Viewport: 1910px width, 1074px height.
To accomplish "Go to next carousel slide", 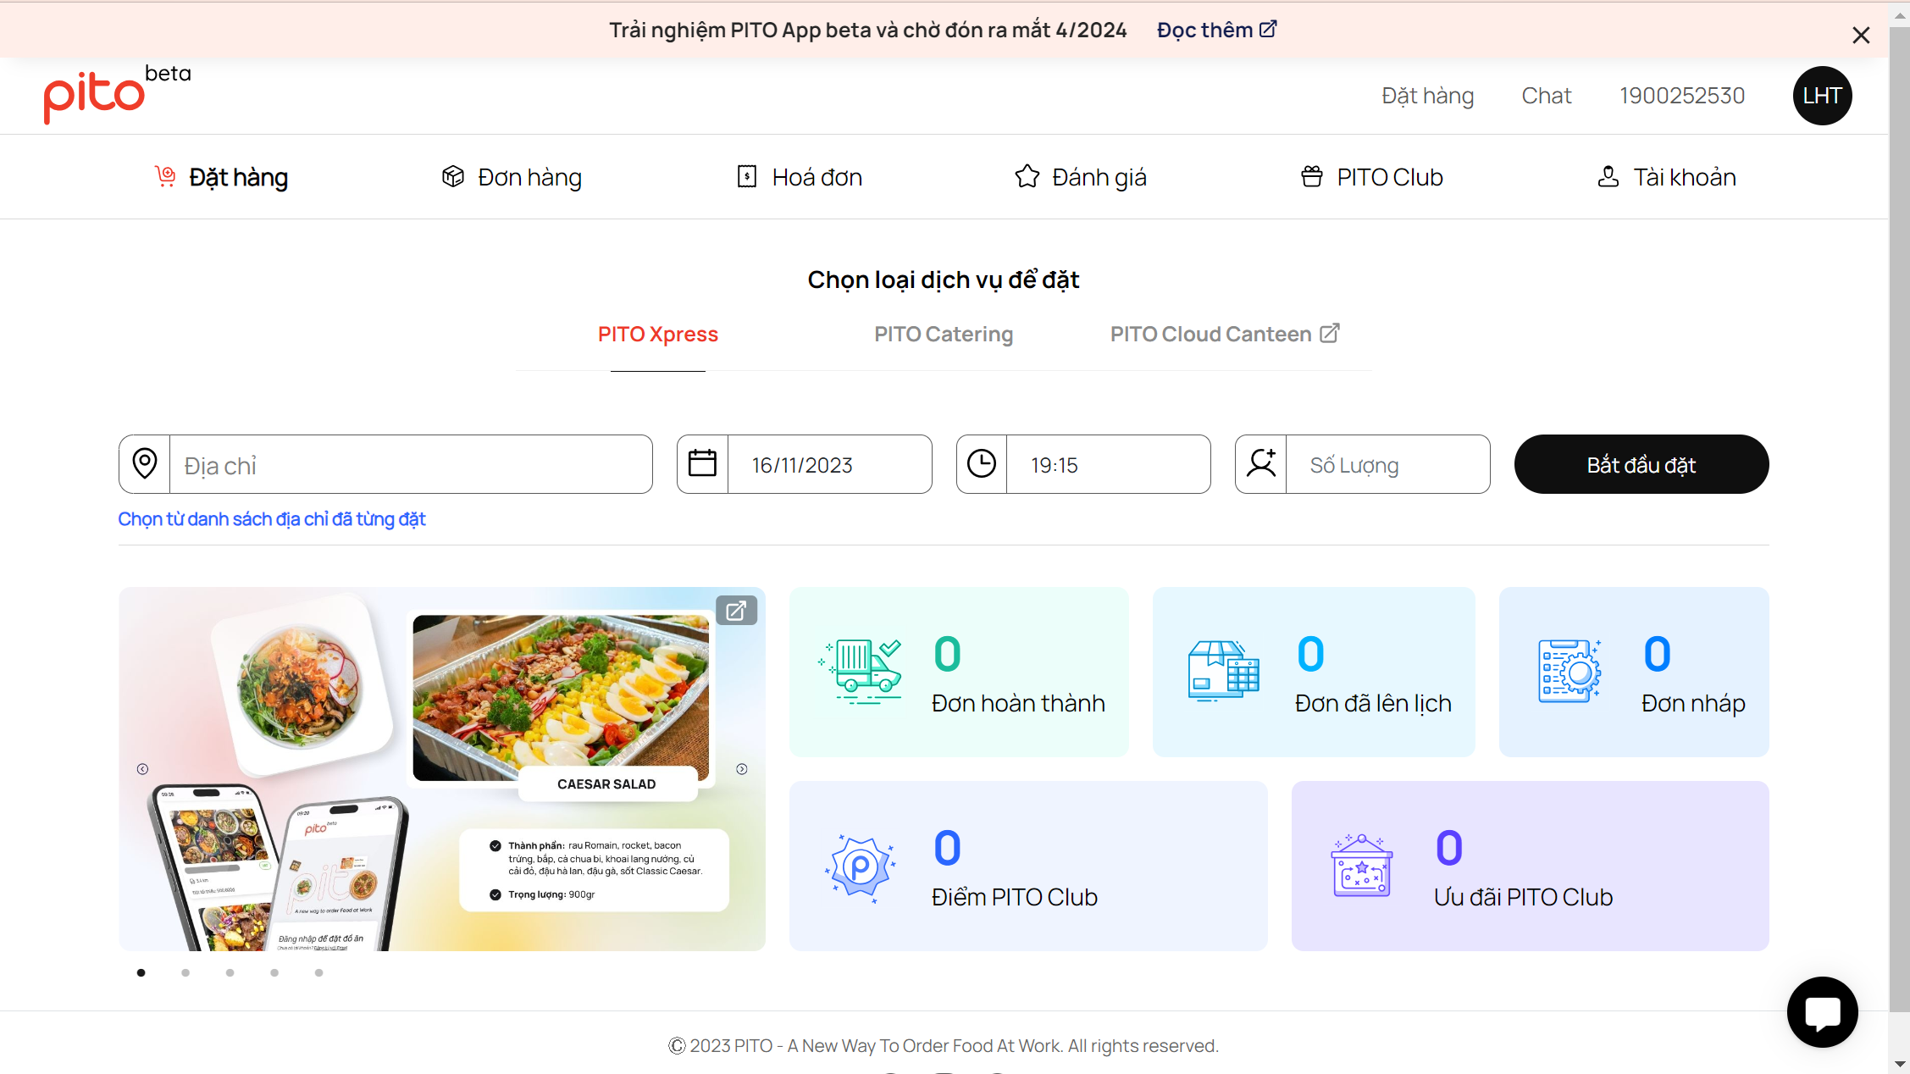I will (742, 769).
